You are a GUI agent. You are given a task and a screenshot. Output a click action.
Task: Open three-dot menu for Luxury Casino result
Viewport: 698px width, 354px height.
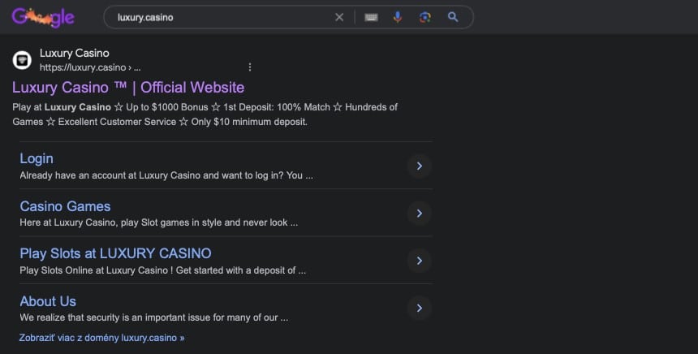tap(250, 67)
